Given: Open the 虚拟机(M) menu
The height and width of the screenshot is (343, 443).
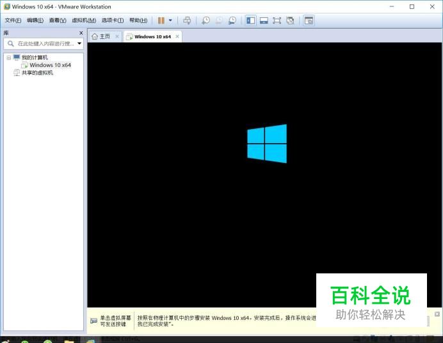Looking at the screenshot, I should tap(84, 20).
